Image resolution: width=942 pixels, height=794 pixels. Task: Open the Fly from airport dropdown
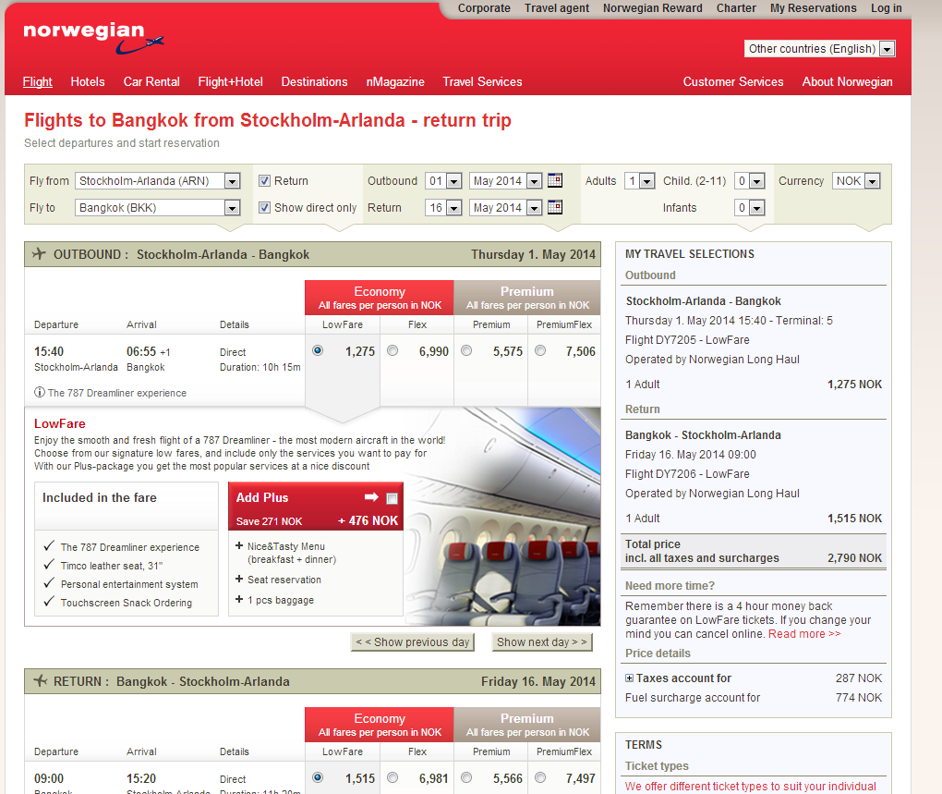coord(157,180)
